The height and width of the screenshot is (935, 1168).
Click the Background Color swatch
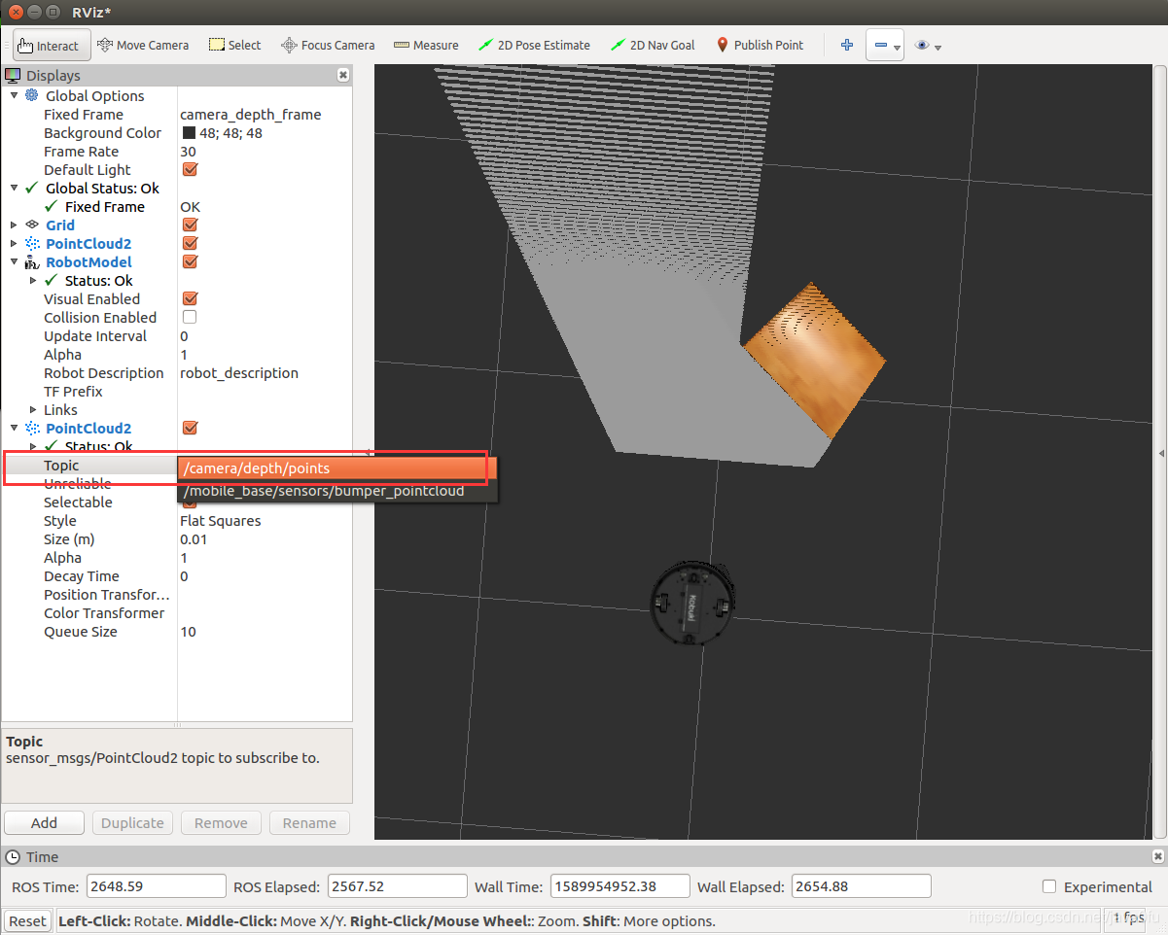pyautogui.click(x=189, y=132)
